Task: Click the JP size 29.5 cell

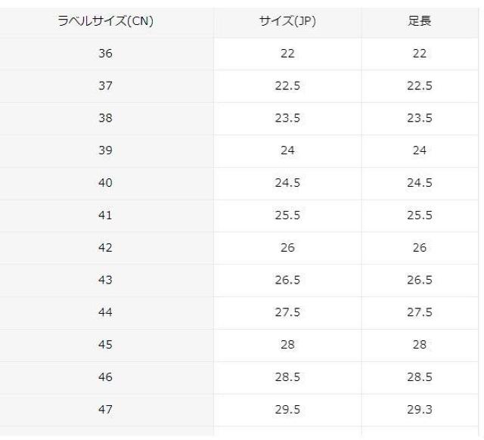Action: pos(287,410)
